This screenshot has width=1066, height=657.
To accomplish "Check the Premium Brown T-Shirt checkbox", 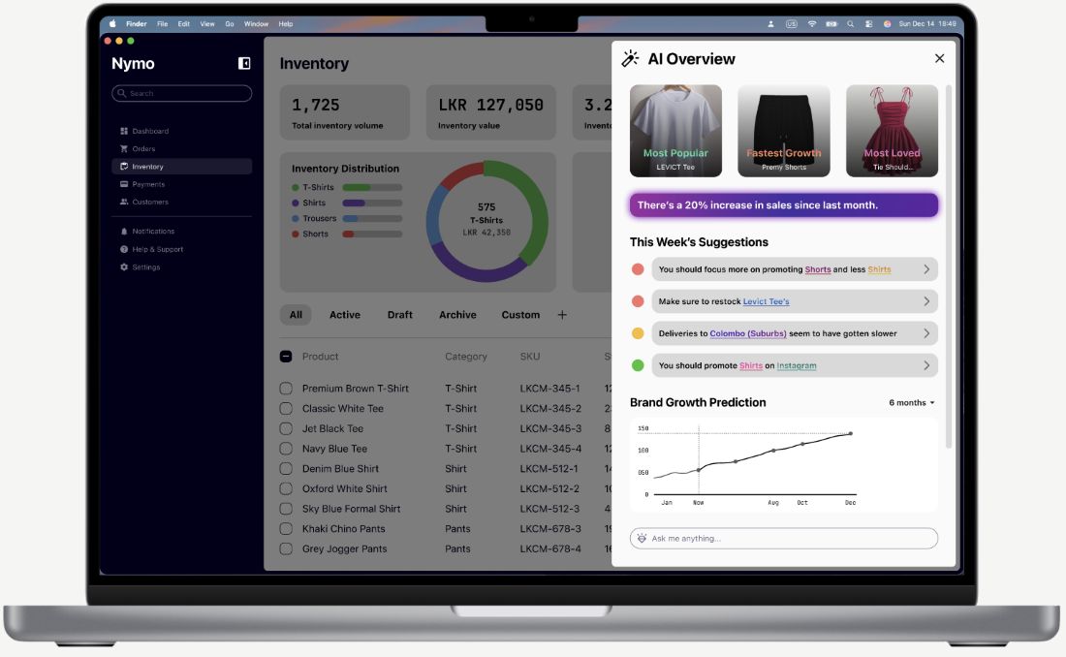I will coord(286,389).
